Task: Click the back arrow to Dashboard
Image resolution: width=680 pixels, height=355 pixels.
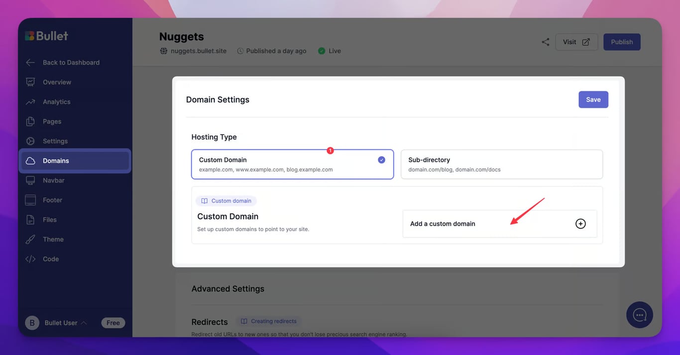Action: 30,62
